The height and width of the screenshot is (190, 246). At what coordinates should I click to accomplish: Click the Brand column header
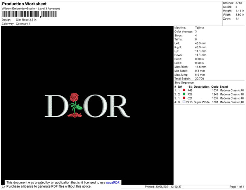223,87
